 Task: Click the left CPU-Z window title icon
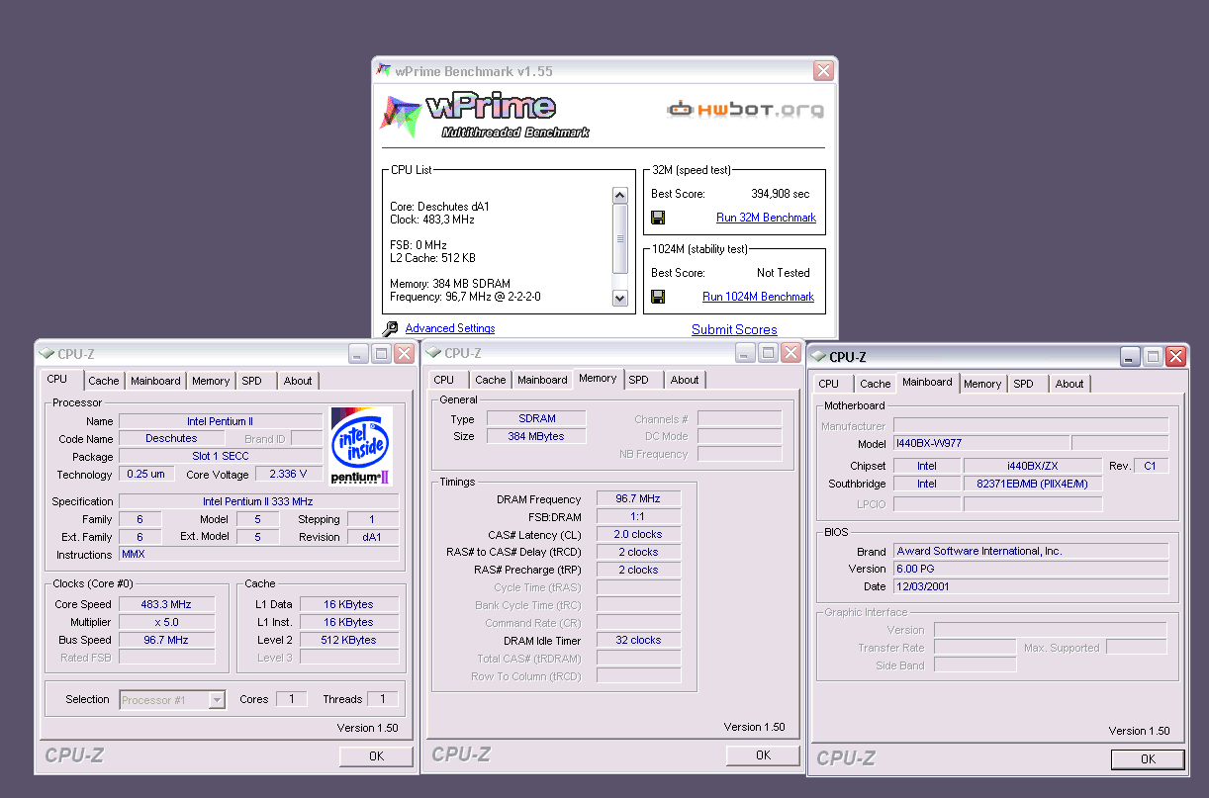pyautogui.click(x=46, y=353)
